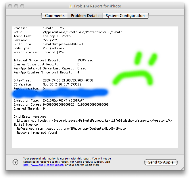Click 'iPhotoProject-4090000~8' build info text
190x179 pixels.
pyautogui.click(x=63, y=44)
